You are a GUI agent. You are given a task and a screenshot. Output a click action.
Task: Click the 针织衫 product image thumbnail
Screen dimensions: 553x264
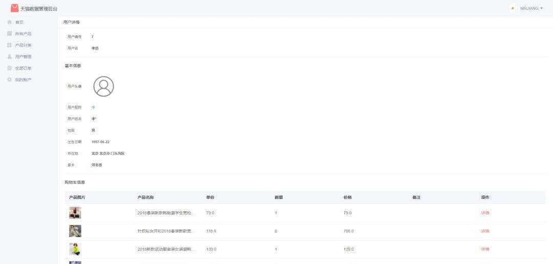75,231
